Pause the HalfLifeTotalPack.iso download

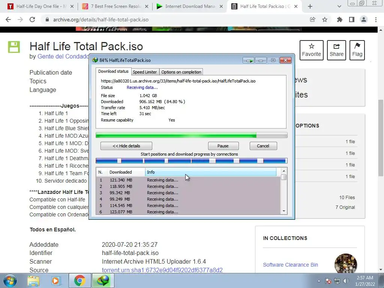(223, 146)
